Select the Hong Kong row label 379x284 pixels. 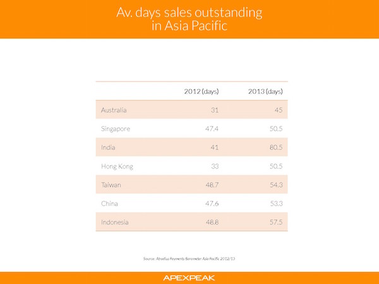117,167
